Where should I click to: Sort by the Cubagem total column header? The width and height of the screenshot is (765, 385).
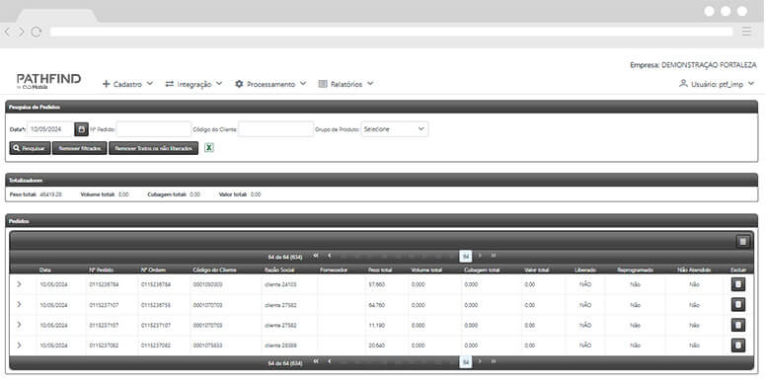point(482,269)
